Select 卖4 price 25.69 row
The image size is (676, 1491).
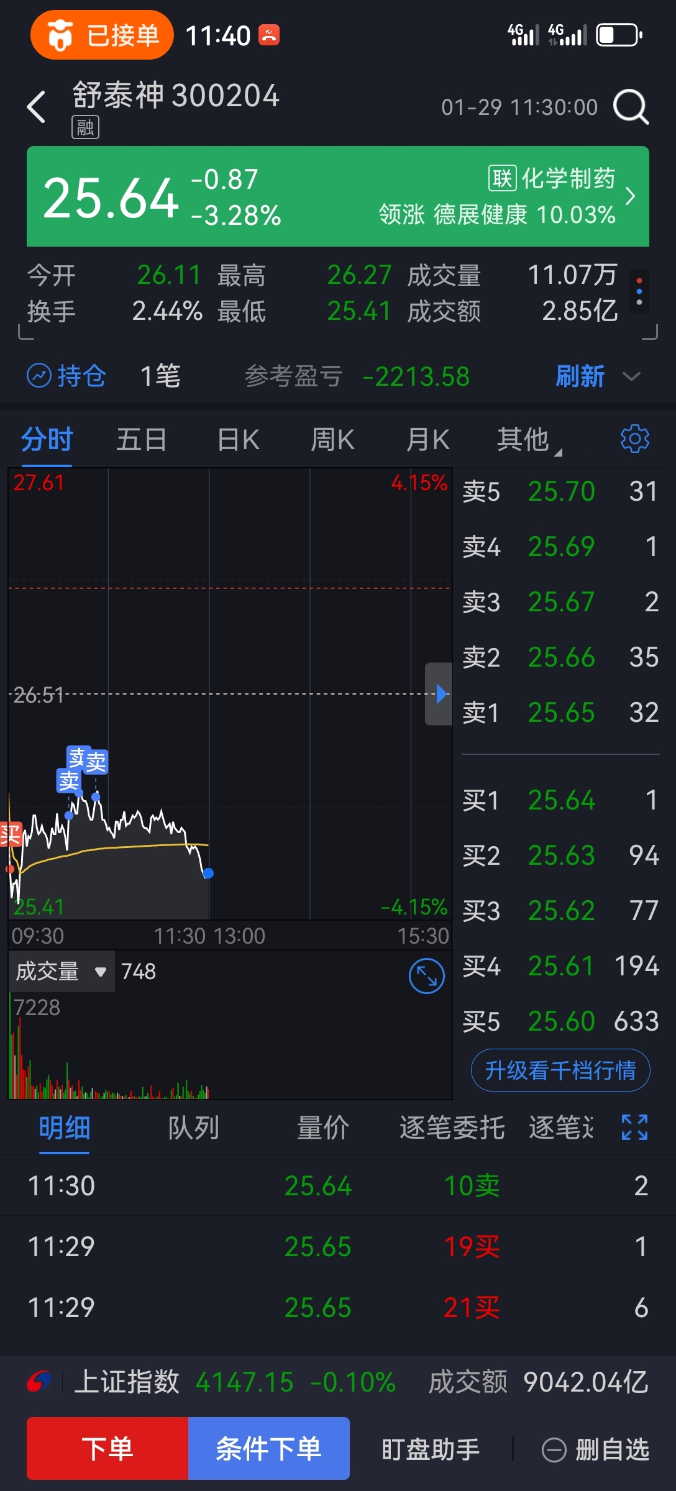click(560, 547)
